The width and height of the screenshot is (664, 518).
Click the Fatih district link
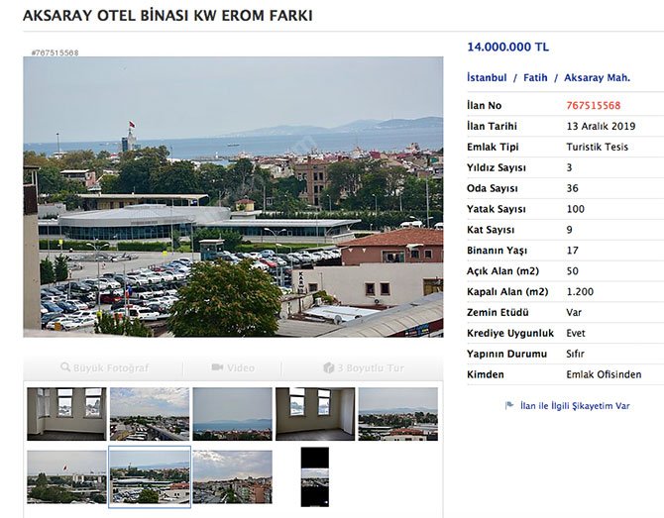(535, 77)
